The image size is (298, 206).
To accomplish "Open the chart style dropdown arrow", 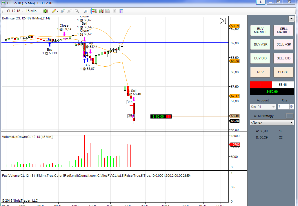I will 49,11.
